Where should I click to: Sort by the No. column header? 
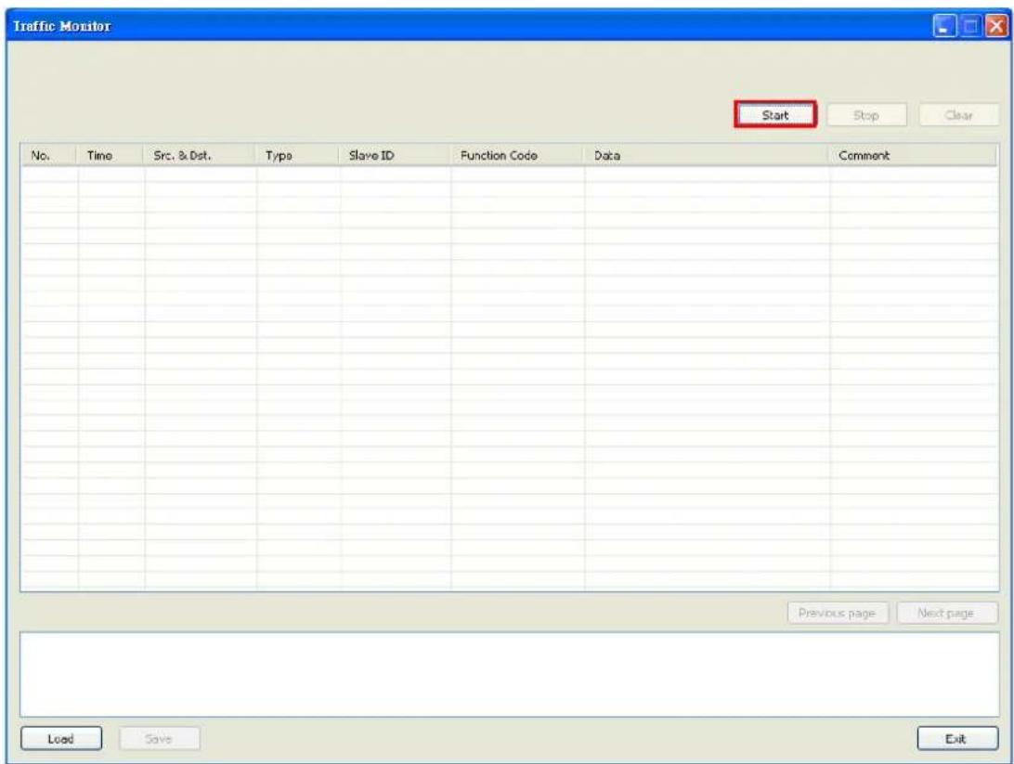point(50,156)
